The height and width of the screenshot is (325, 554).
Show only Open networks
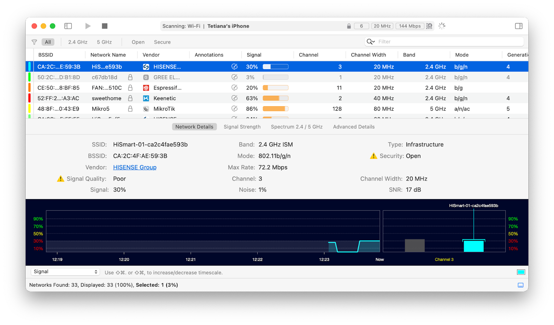coord(138,42)
